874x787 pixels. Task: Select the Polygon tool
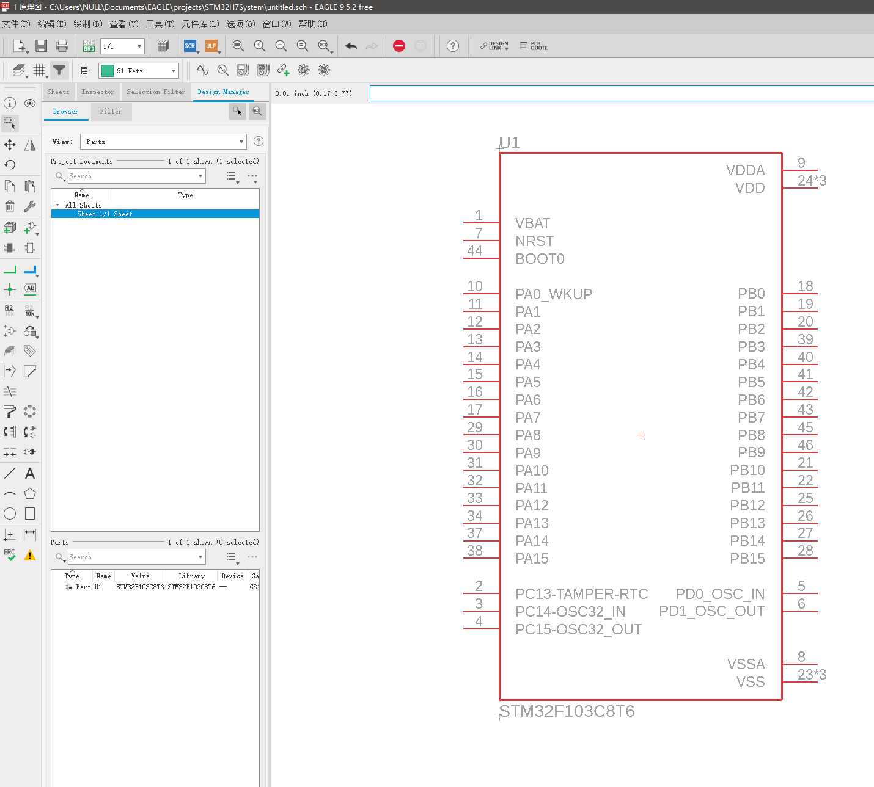pos(30,493)
